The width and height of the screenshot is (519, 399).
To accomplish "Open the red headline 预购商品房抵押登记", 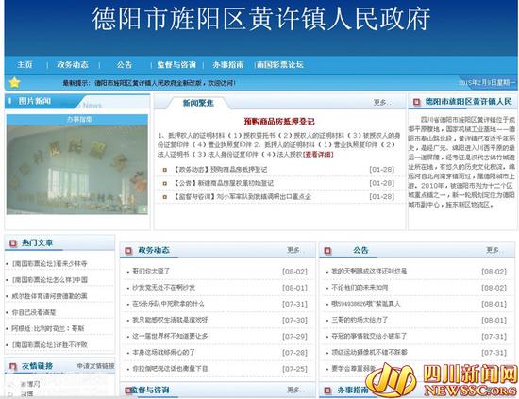I will click(279, 122).
